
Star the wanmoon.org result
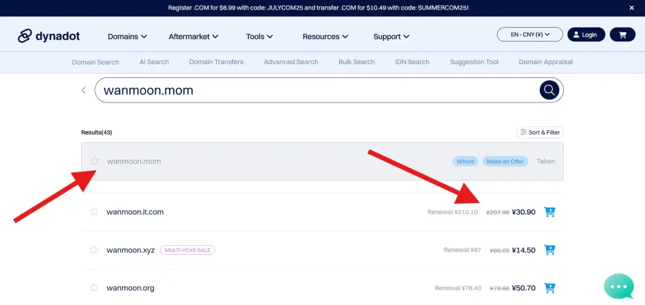(x=94, y=288)
